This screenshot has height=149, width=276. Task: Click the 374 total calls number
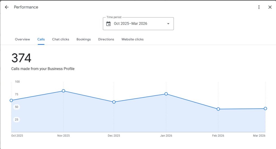(21, 58)
